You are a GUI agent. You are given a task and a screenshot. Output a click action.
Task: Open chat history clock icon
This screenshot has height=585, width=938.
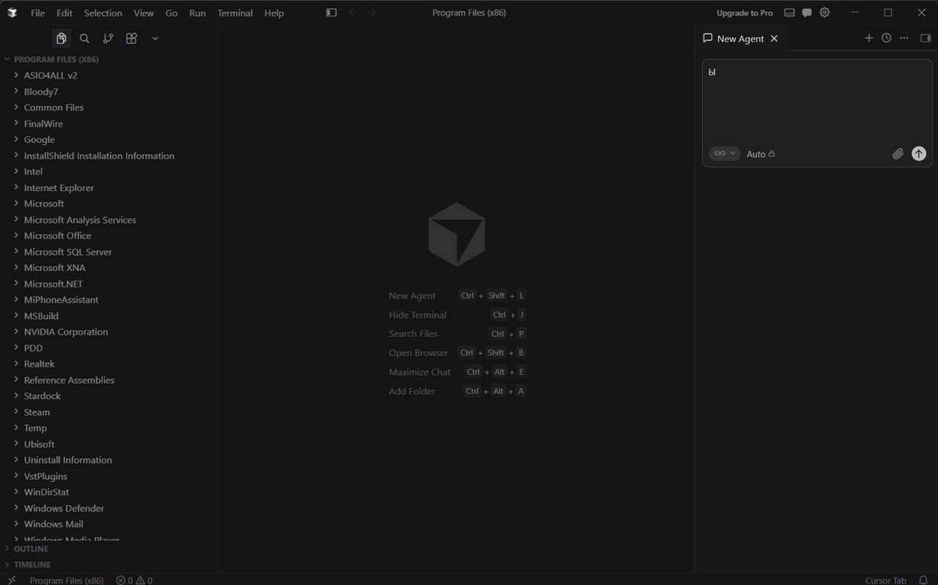(x=887, y=38)
